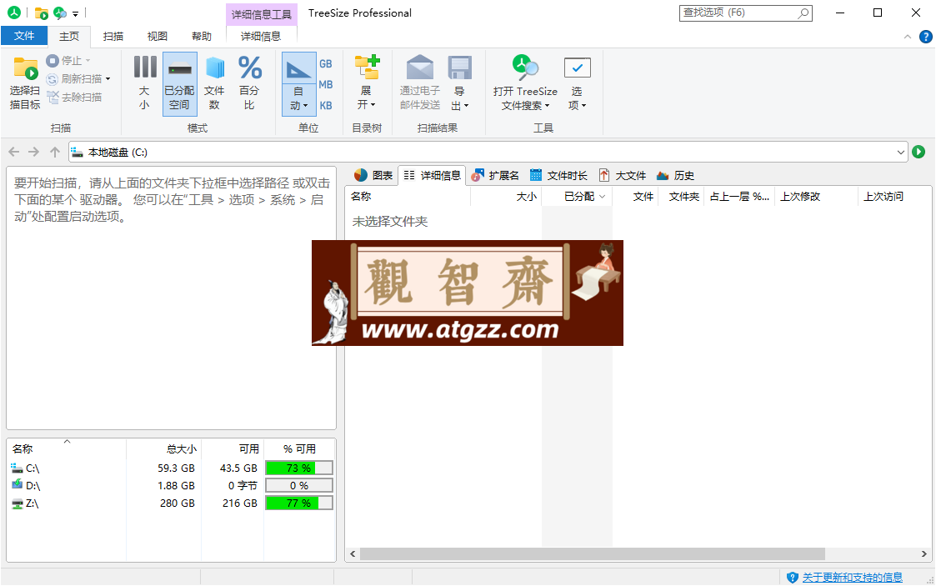This screenshot has width=936, height=586.
Task: Open the 文件时长 file age tab
Action: (558, 175)
